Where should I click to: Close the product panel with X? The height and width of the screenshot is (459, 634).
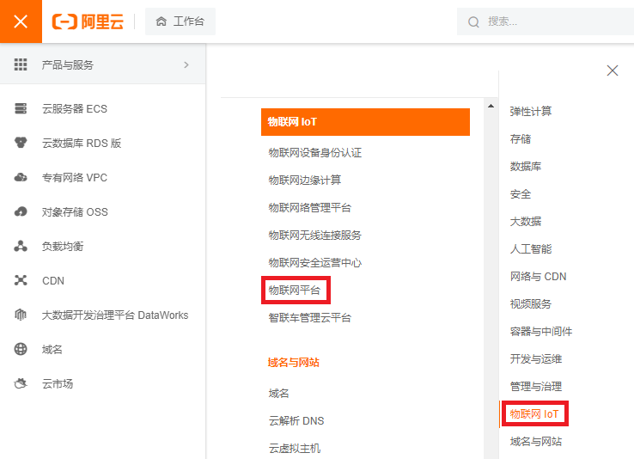pos(613,70)
